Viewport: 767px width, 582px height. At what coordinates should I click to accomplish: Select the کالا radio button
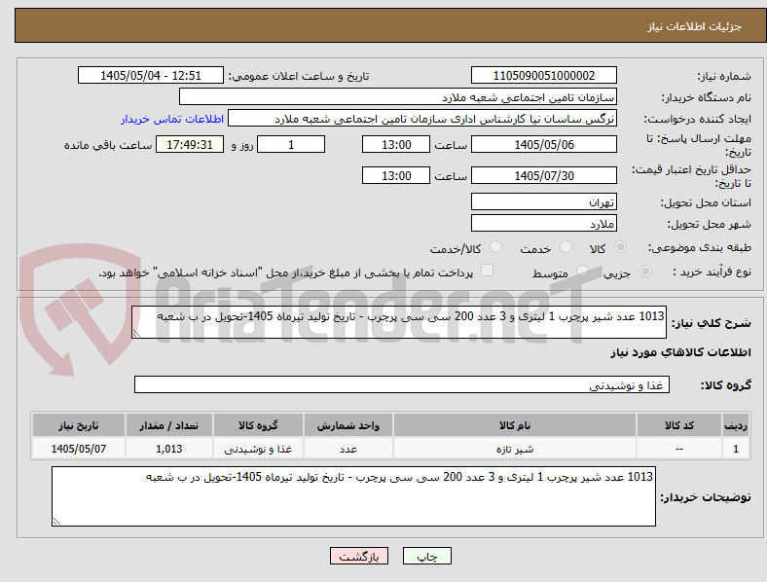click(620, 247)
